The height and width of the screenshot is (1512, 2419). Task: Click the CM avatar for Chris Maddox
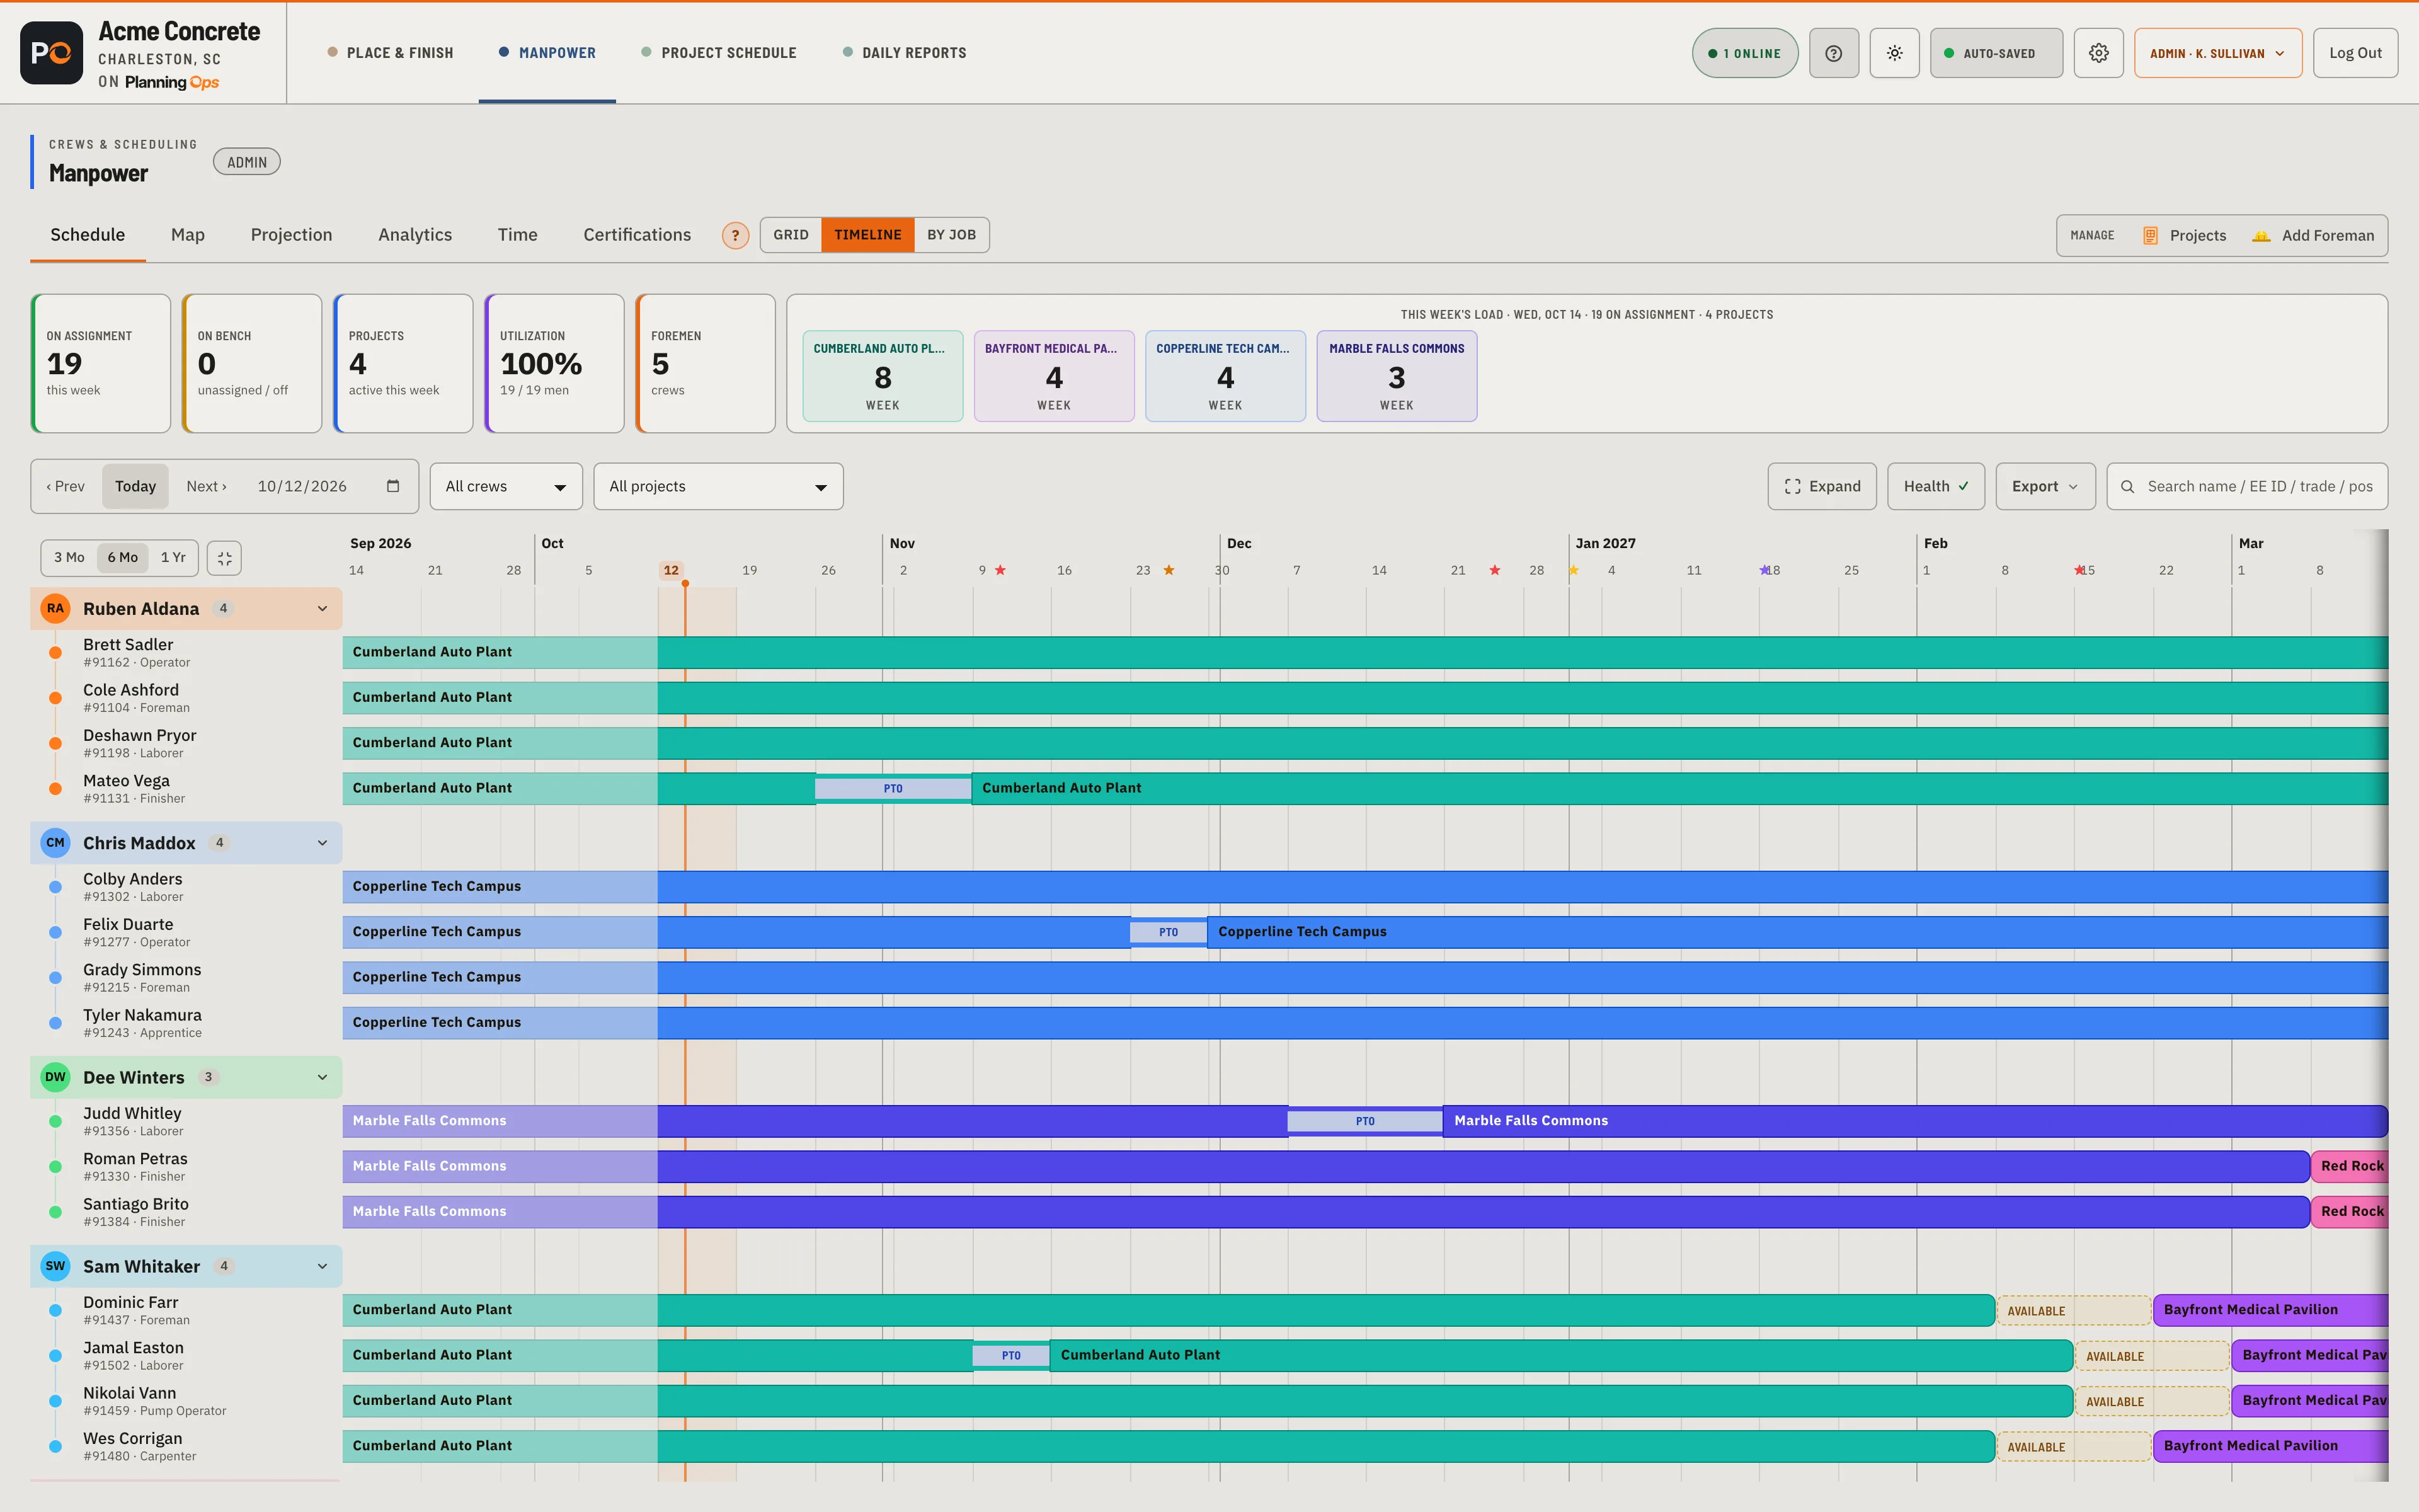55,843
